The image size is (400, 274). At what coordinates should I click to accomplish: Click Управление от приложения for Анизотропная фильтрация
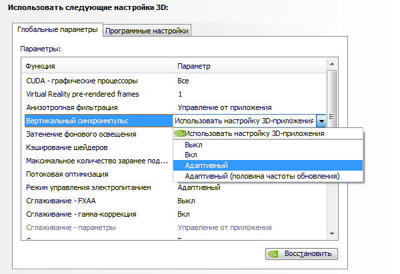tap(225, 107)
